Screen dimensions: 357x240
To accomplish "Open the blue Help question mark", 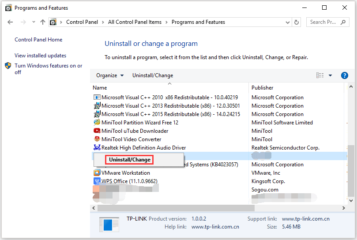I will pos(345,75).
